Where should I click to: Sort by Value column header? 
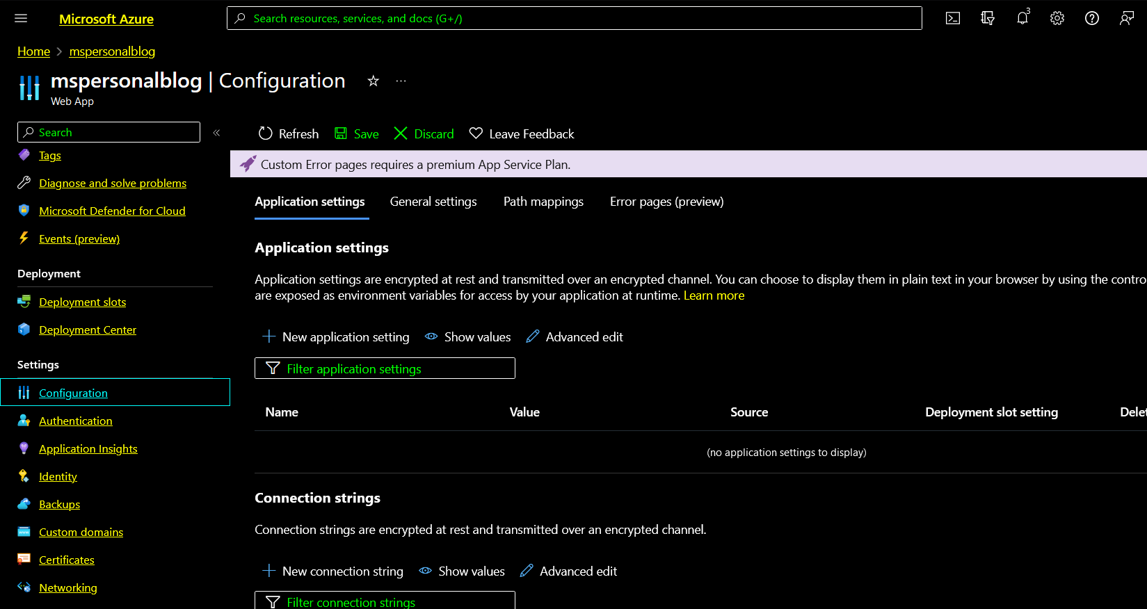pyautogui.click(x=524, y=412)
